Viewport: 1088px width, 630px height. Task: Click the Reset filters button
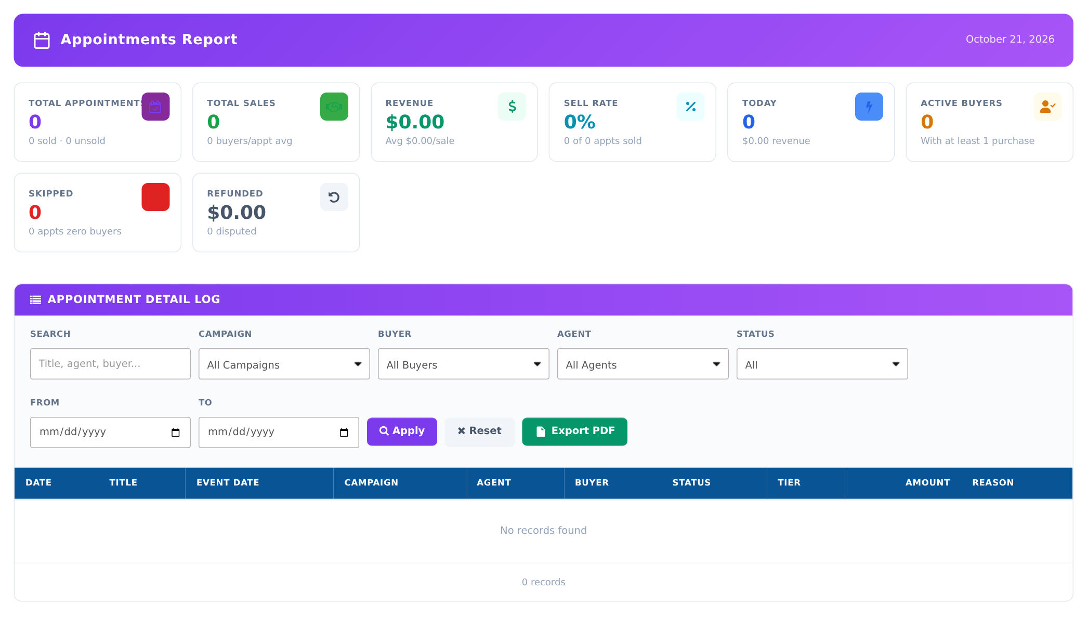pyautogui.click(x=479, y=431)
